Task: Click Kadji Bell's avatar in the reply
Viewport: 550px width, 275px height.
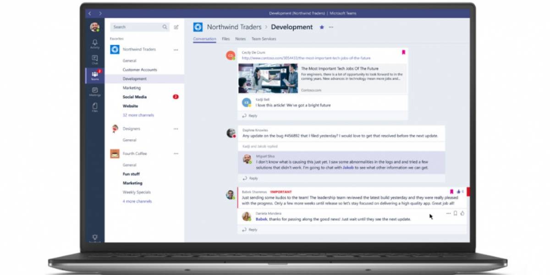Action: tap(247, 102)
